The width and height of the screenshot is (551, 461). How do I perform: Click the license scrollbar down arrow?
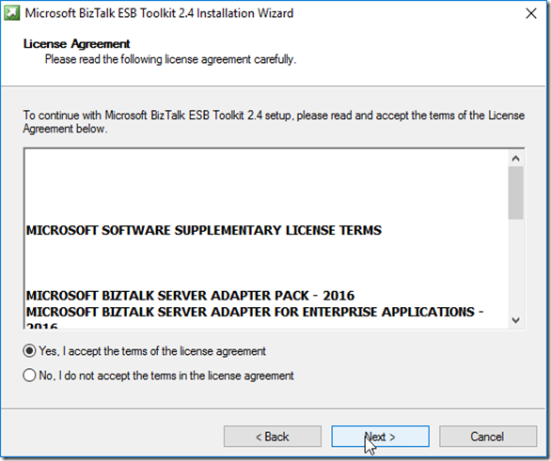[x=515, y=320]
